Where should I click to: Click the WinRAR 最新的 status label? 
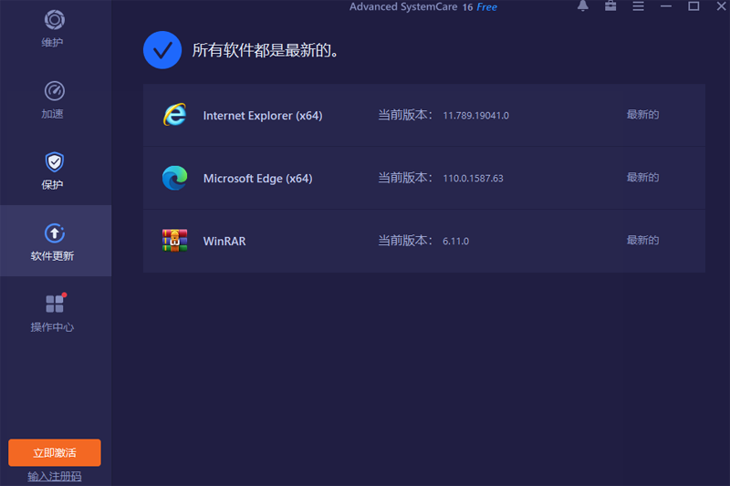[x=642, y=241]
